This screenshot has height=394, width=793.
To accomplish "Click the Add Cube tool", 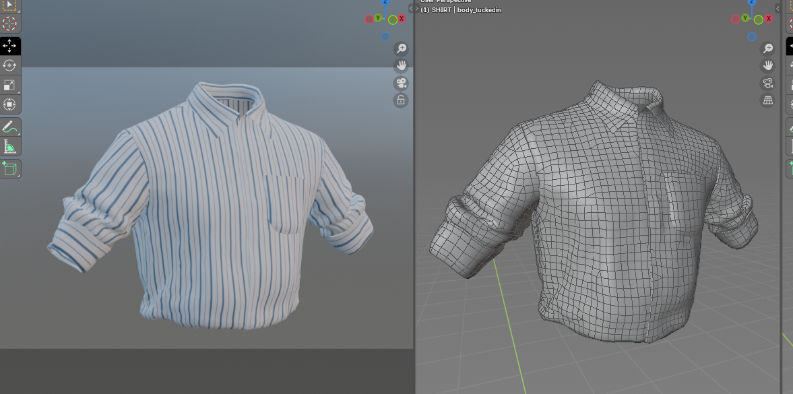I will 9,168.
